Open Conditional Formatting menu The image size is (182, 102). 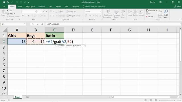pos(107,14)
